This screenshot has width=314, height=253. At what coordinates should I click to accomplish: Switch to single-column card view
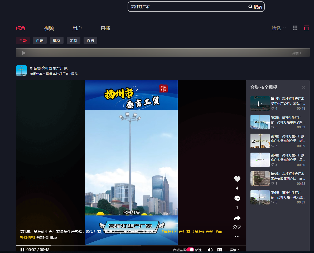[x=306, y=28]
